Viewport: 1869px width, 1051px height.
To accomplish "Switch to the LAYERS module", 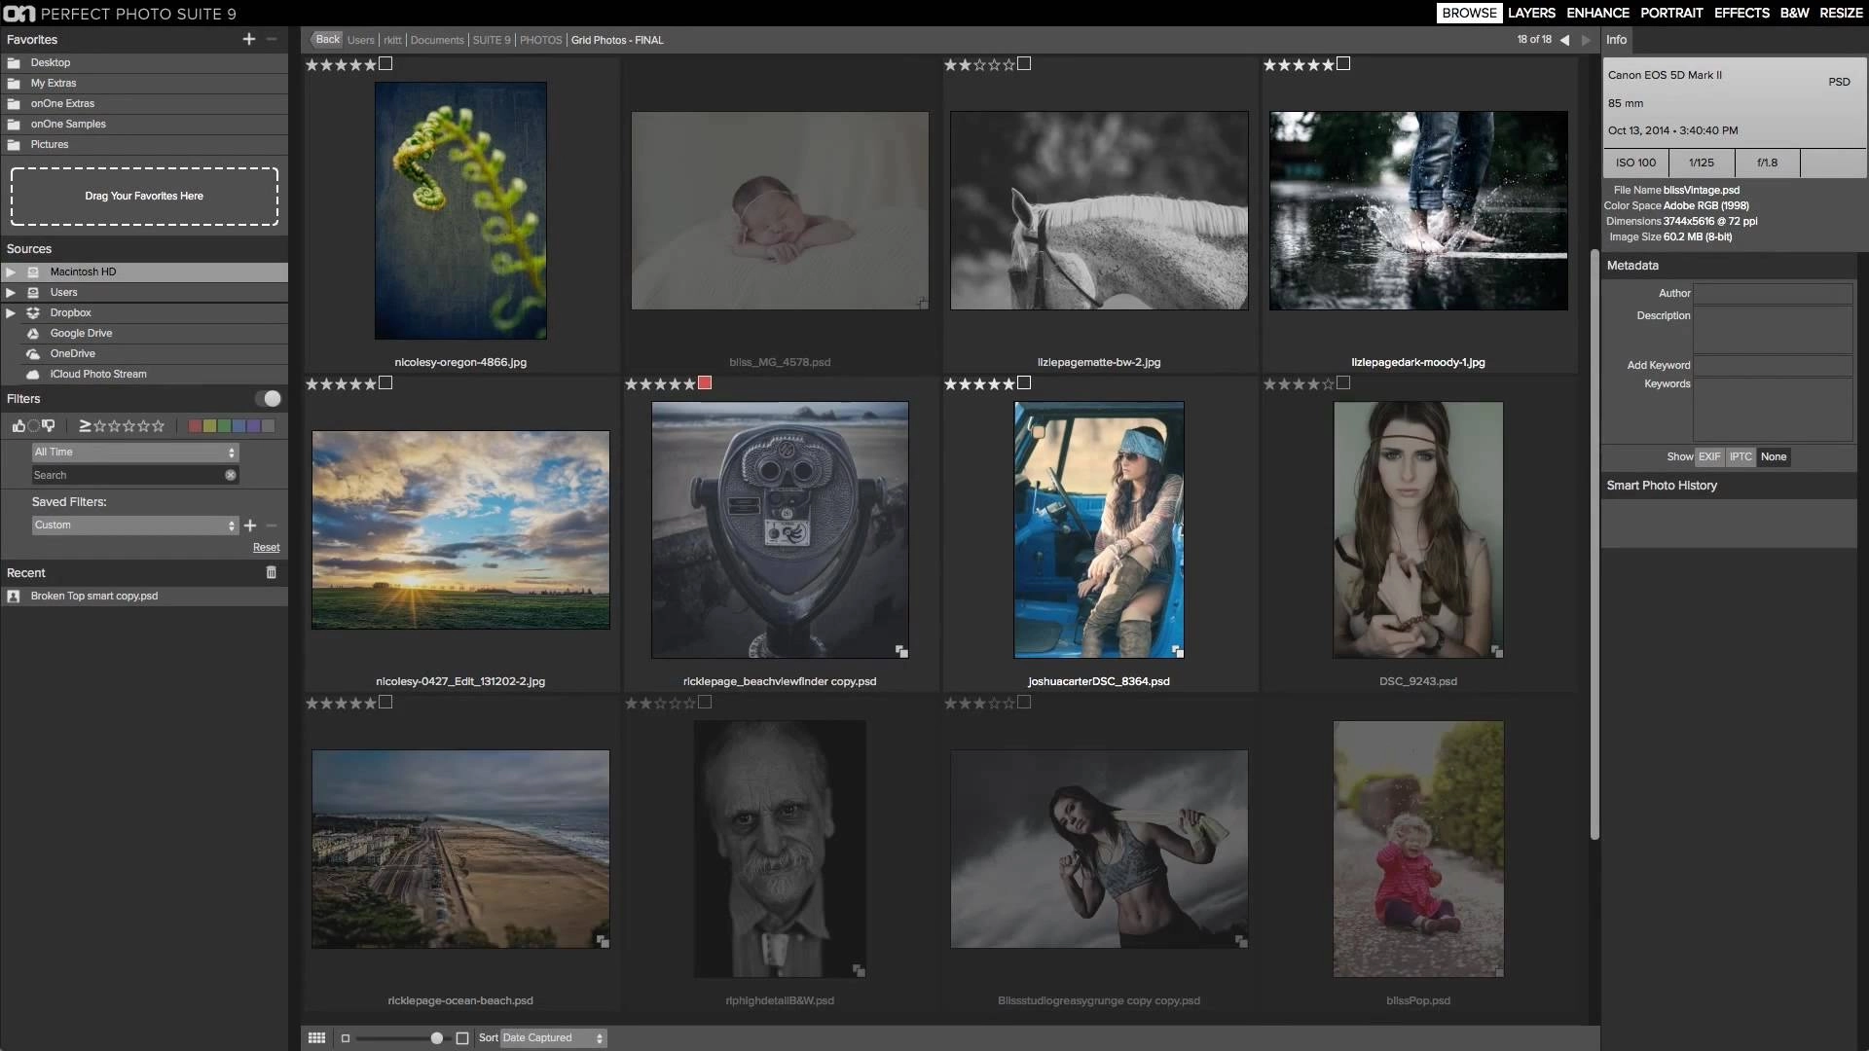I will 1531,13.
